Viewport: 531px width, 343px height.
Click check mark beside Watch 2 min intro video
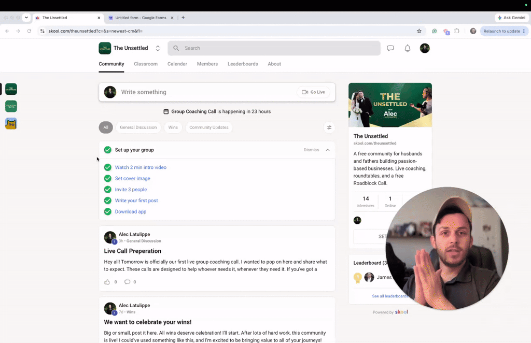(108, 167)
